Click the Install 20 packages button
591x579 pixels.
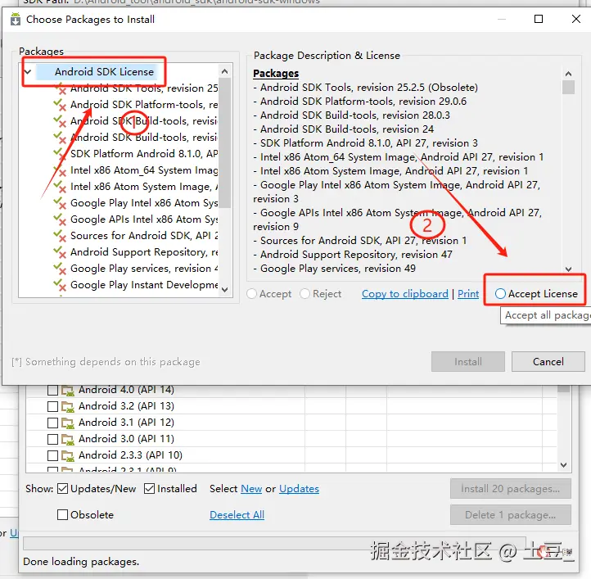point(510,488)
